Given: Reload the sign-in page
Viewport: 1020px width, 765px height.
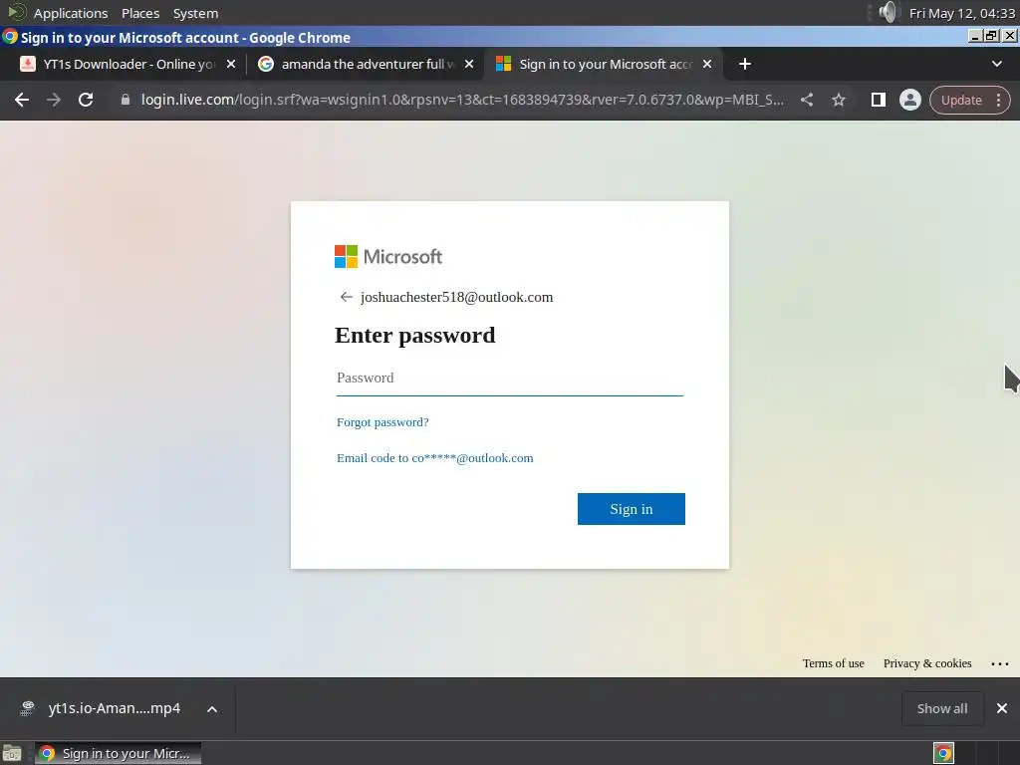Looking at the screenshot, I should pos(86,100).
